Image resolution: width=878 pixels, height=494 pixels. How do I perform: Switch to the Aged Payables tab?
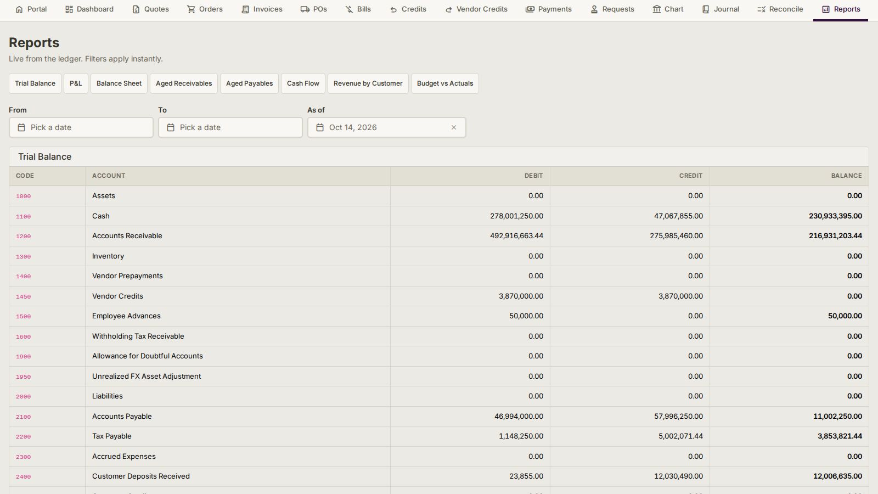(250, 83)
